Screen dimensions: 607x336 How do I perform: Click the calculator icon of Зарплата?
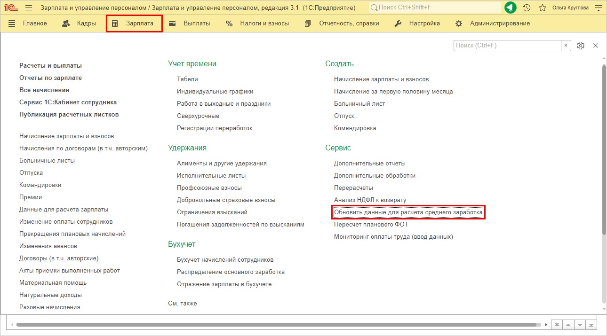115,23
